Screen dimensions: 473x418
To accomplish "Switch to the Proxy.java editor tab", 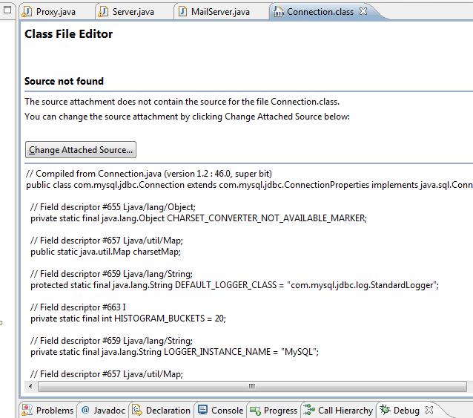I will [56, 12].
